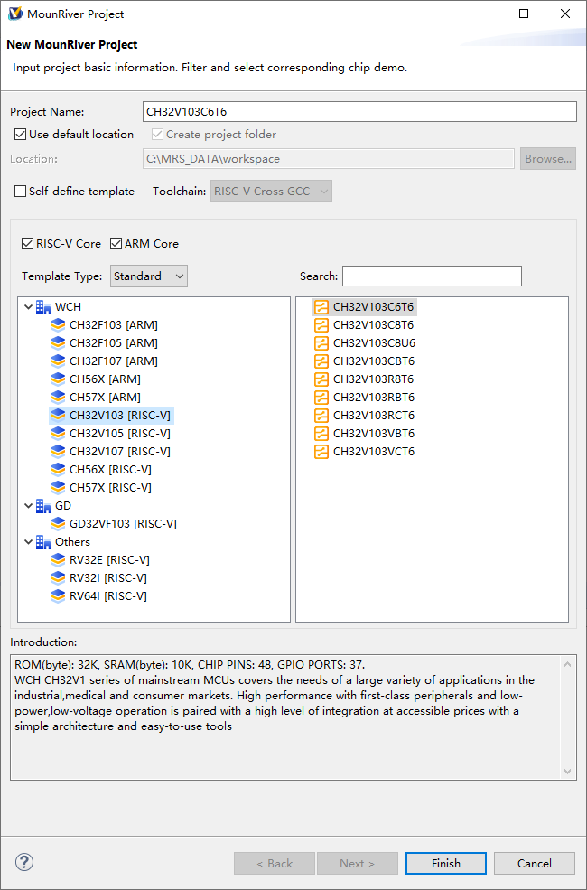Toggle ARM Core filter checkbox

[x=116, y=243]
